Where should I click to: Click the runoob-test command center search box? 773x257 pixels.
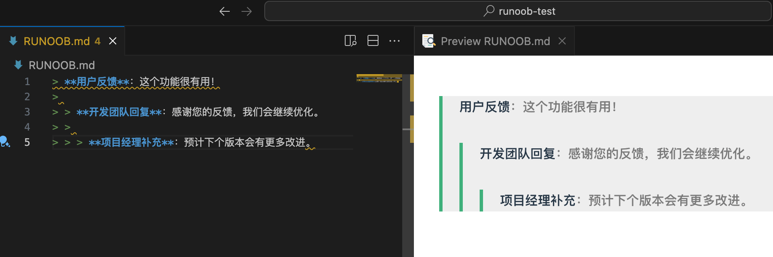point(518,11)
